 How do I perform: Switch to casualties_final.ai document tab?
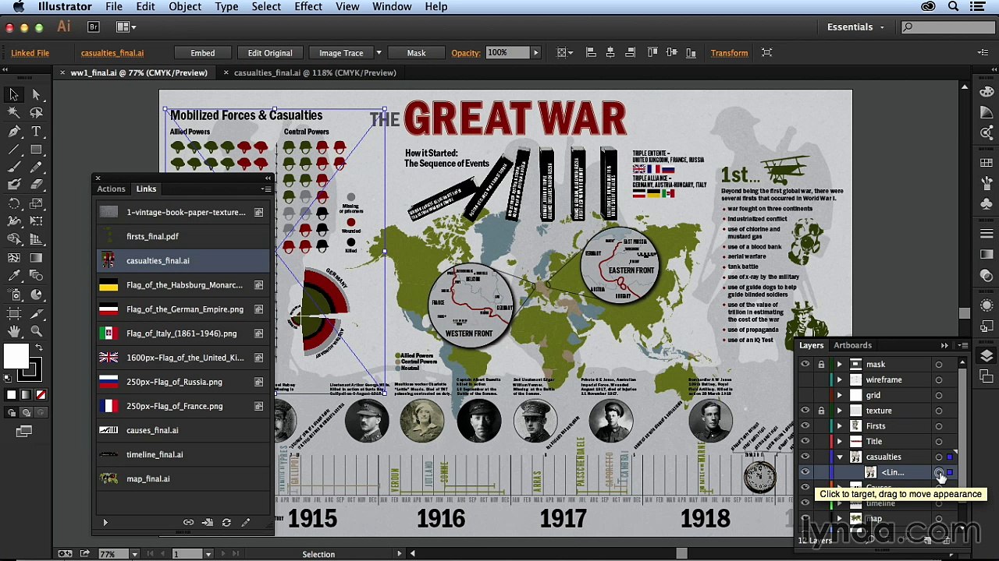click(x=315, y=72)
